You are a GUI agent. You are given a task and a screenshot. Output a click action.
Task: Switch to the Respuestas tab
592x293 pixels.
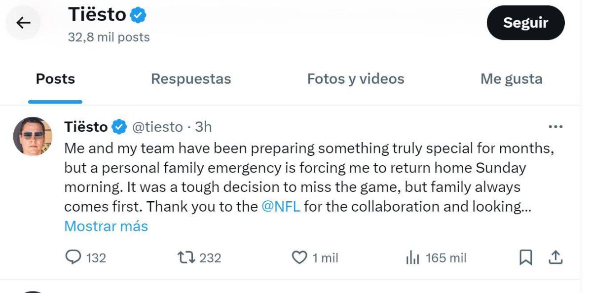191,78
